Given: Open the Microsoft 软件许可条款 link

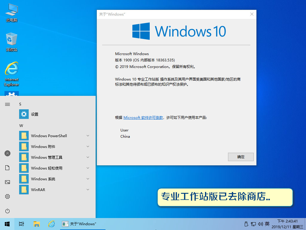Looking at the screenshot, I should coord(143,117).
